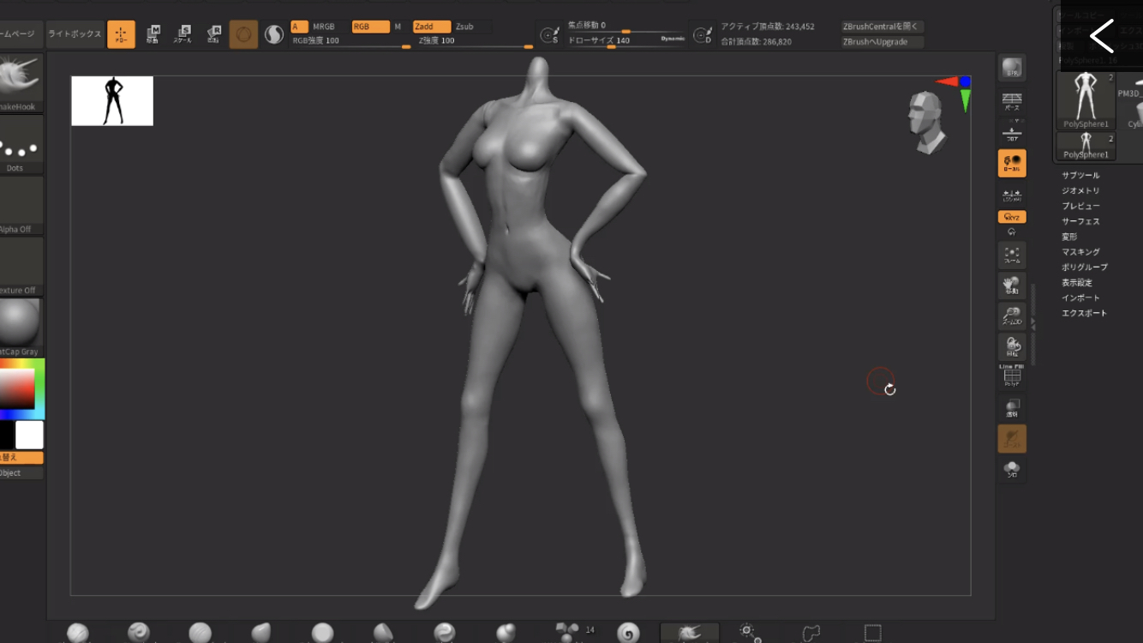The height and width of the screenshot is (643, 1143).
Task: Toggle the RGB paint mode
Action: click(369, 27)
